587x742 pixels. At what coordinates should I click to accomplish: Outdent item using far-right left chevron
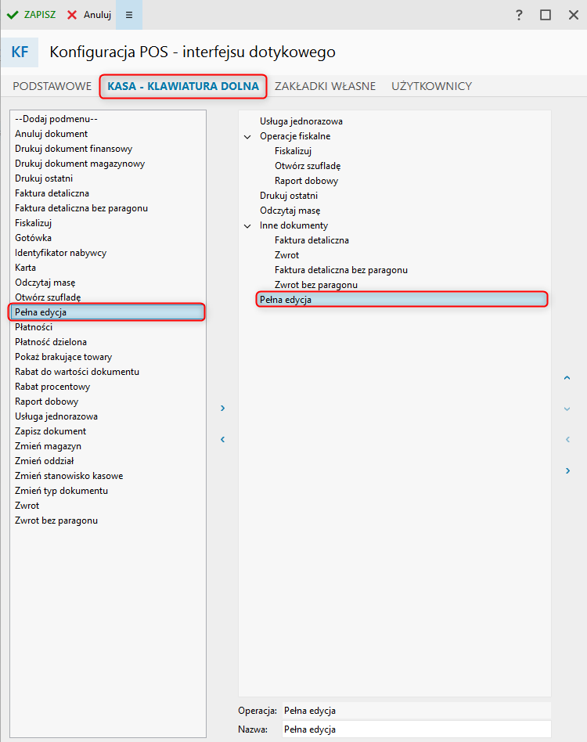coord(567,439)
